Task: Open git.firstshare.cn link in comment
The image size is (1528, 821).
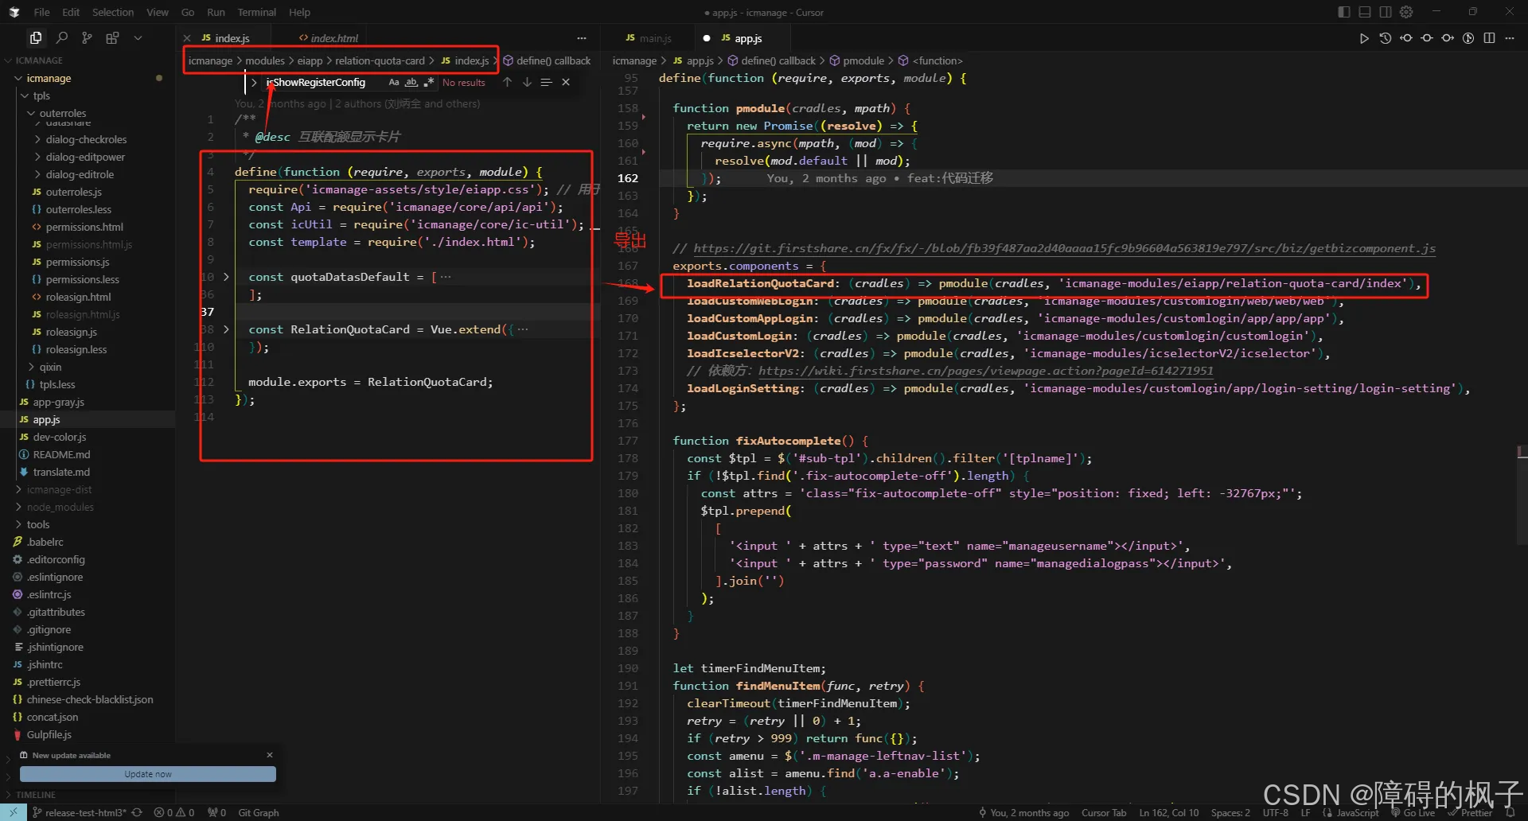Action: [x=1064, y=248]
